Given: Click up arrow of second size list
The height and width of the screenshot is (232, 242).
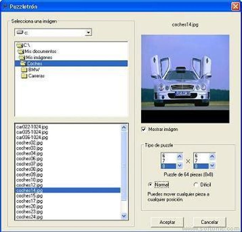Looking at the screenshot, I should tap(212, 156).
